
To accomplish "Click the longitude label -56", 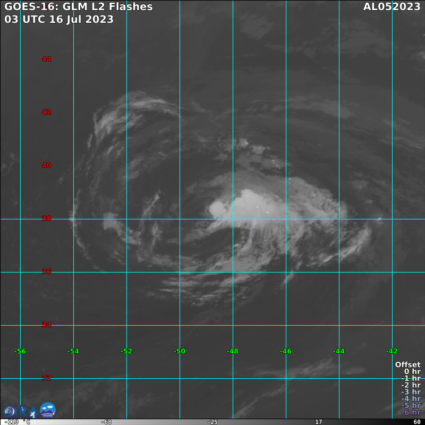I will tap(20, 351).
